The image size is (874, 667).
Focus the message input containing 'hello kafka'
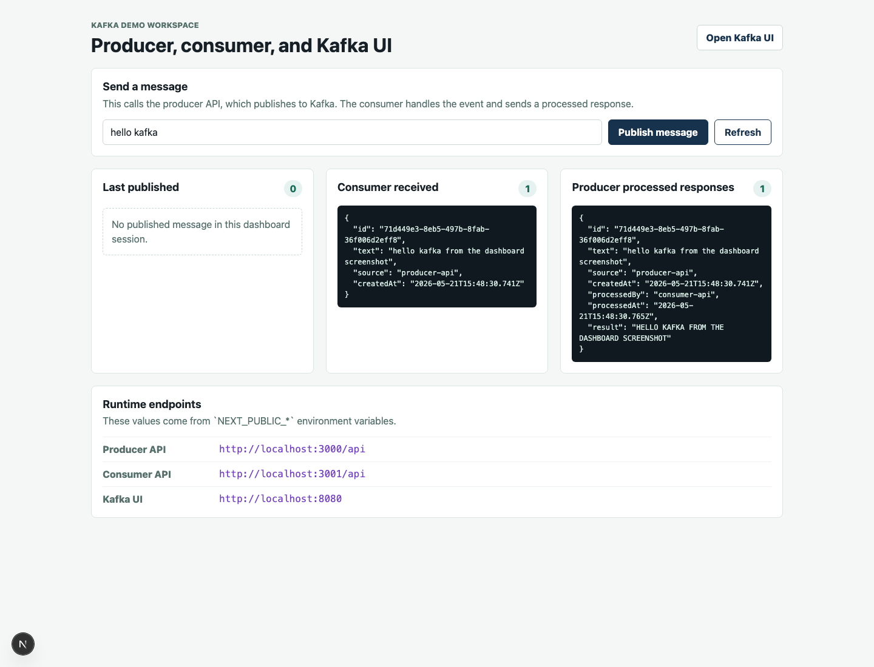pyautogui.click(x=352, y=132)
